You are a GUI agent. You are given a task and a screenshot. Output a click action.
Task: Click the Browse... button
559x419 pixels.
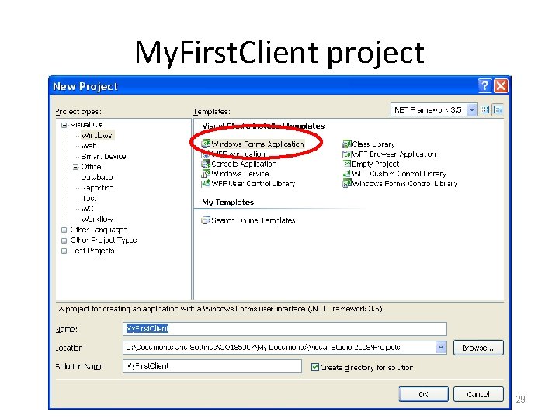[x=478, y=348]
